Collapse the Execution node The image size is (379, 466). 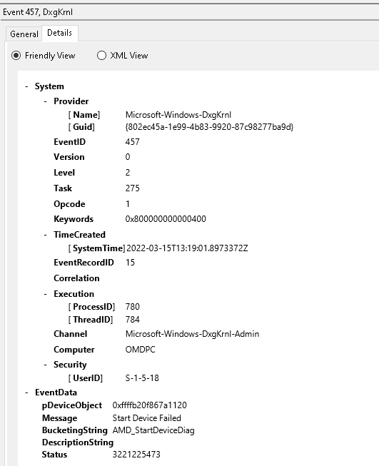pyautogui.click(x=45, y=294)
